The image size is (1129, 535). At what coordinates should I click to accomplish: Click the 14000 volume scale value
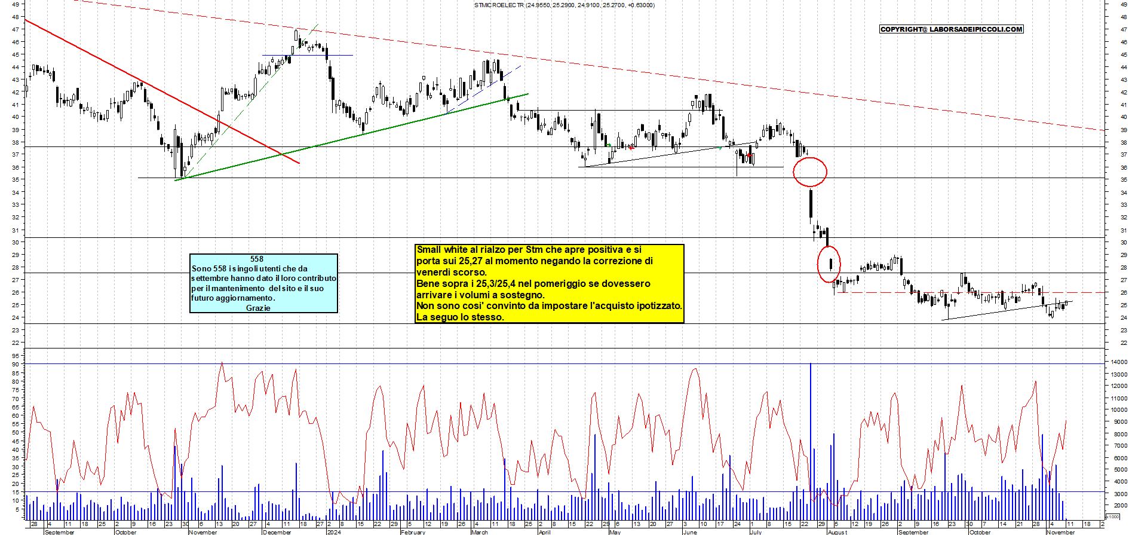point(1118,362)
